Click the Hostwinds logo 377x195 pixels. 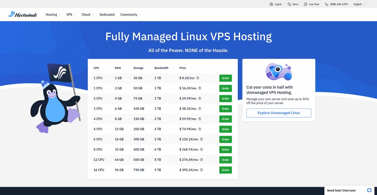point(23,14)
